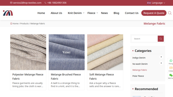This screenshot has width=173, height=97.
Task: Open the Contact Us page
Action: (132, 13)
